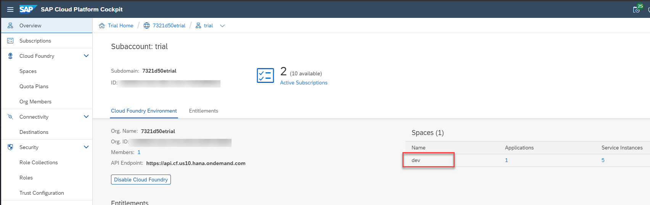This screenshot has width=650, height=205.
Task: Collapse the Connectivity sidebar section
Action: pos(86,117)
